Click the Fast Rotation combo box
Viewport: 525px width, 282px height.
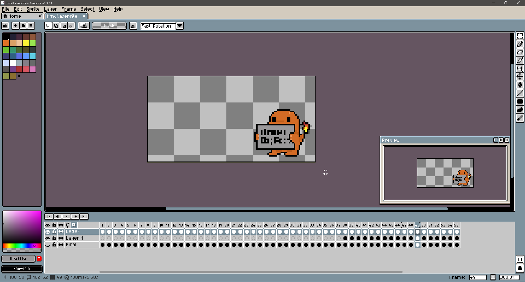pyautogui.click(x=158, y=26)
